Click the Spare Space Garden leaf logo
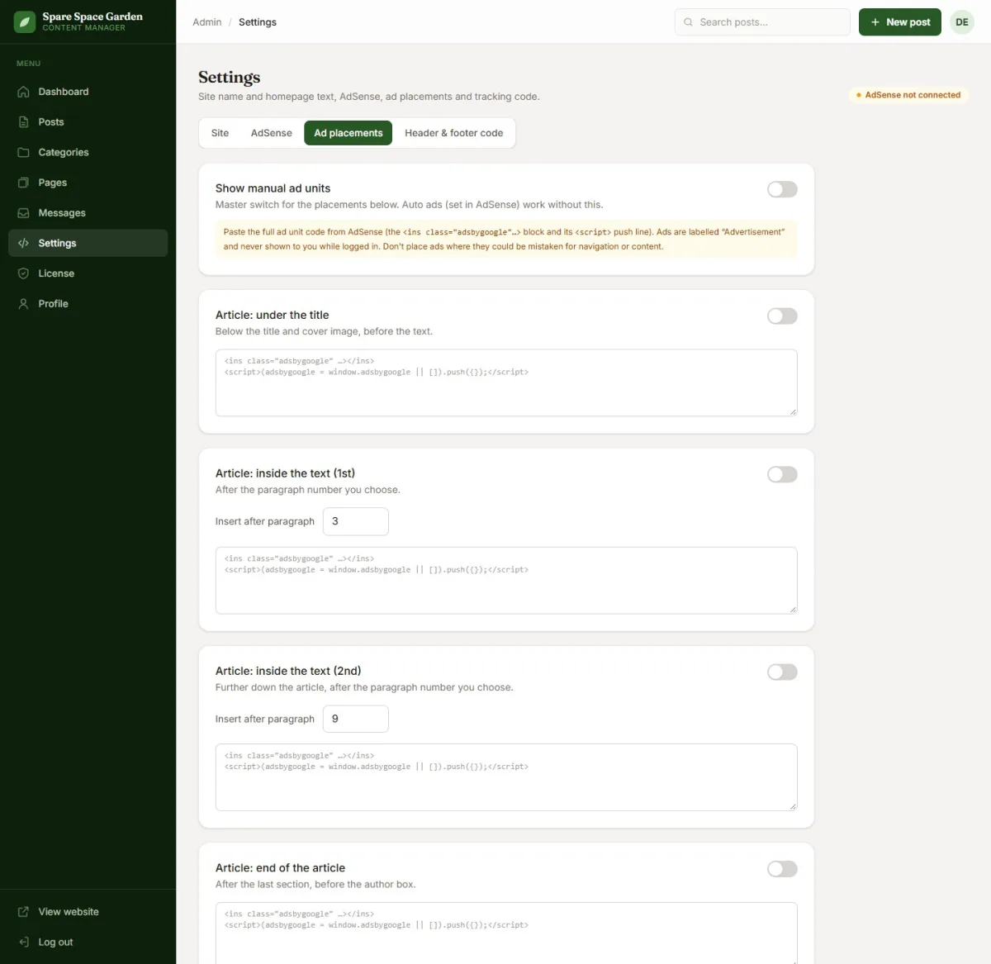Screen dimensions: 991x964 [x=25, y=22]
